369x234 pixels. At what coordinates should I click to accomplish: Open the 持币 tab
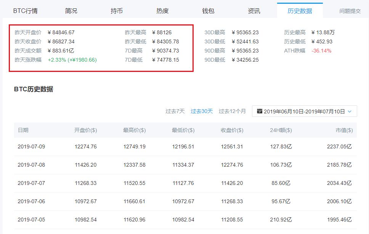point(117,11)
